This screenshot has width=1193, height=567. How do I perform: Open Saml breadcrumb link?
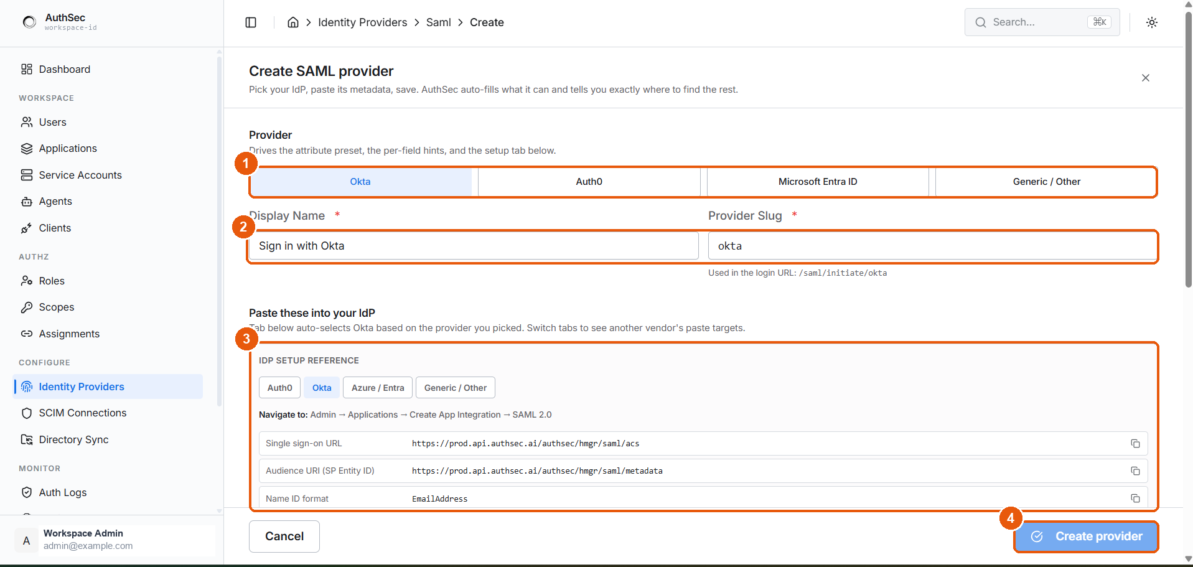tap(438, 22)
